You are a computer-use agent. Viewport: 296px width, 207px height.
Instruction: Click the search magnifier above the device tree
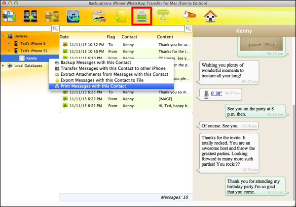click(x=55, y=29)
